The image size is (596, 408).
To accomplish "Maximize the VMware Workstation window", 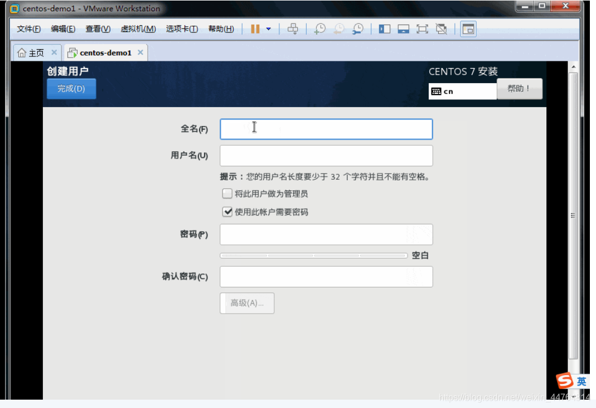I will point(542,6).
